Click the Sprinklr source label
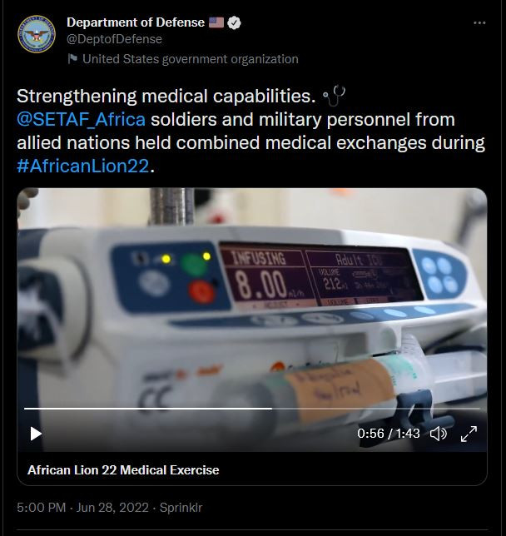Screen dimensions: 506x536 coord(182,507)
